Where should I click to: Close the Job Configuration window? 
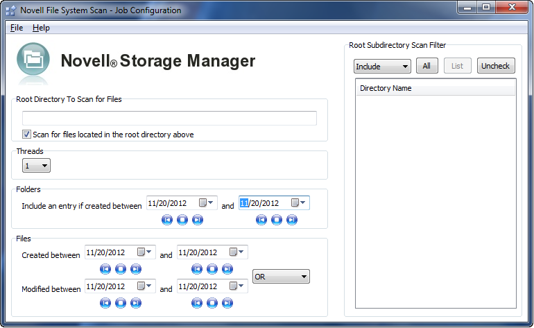[512, 7]
